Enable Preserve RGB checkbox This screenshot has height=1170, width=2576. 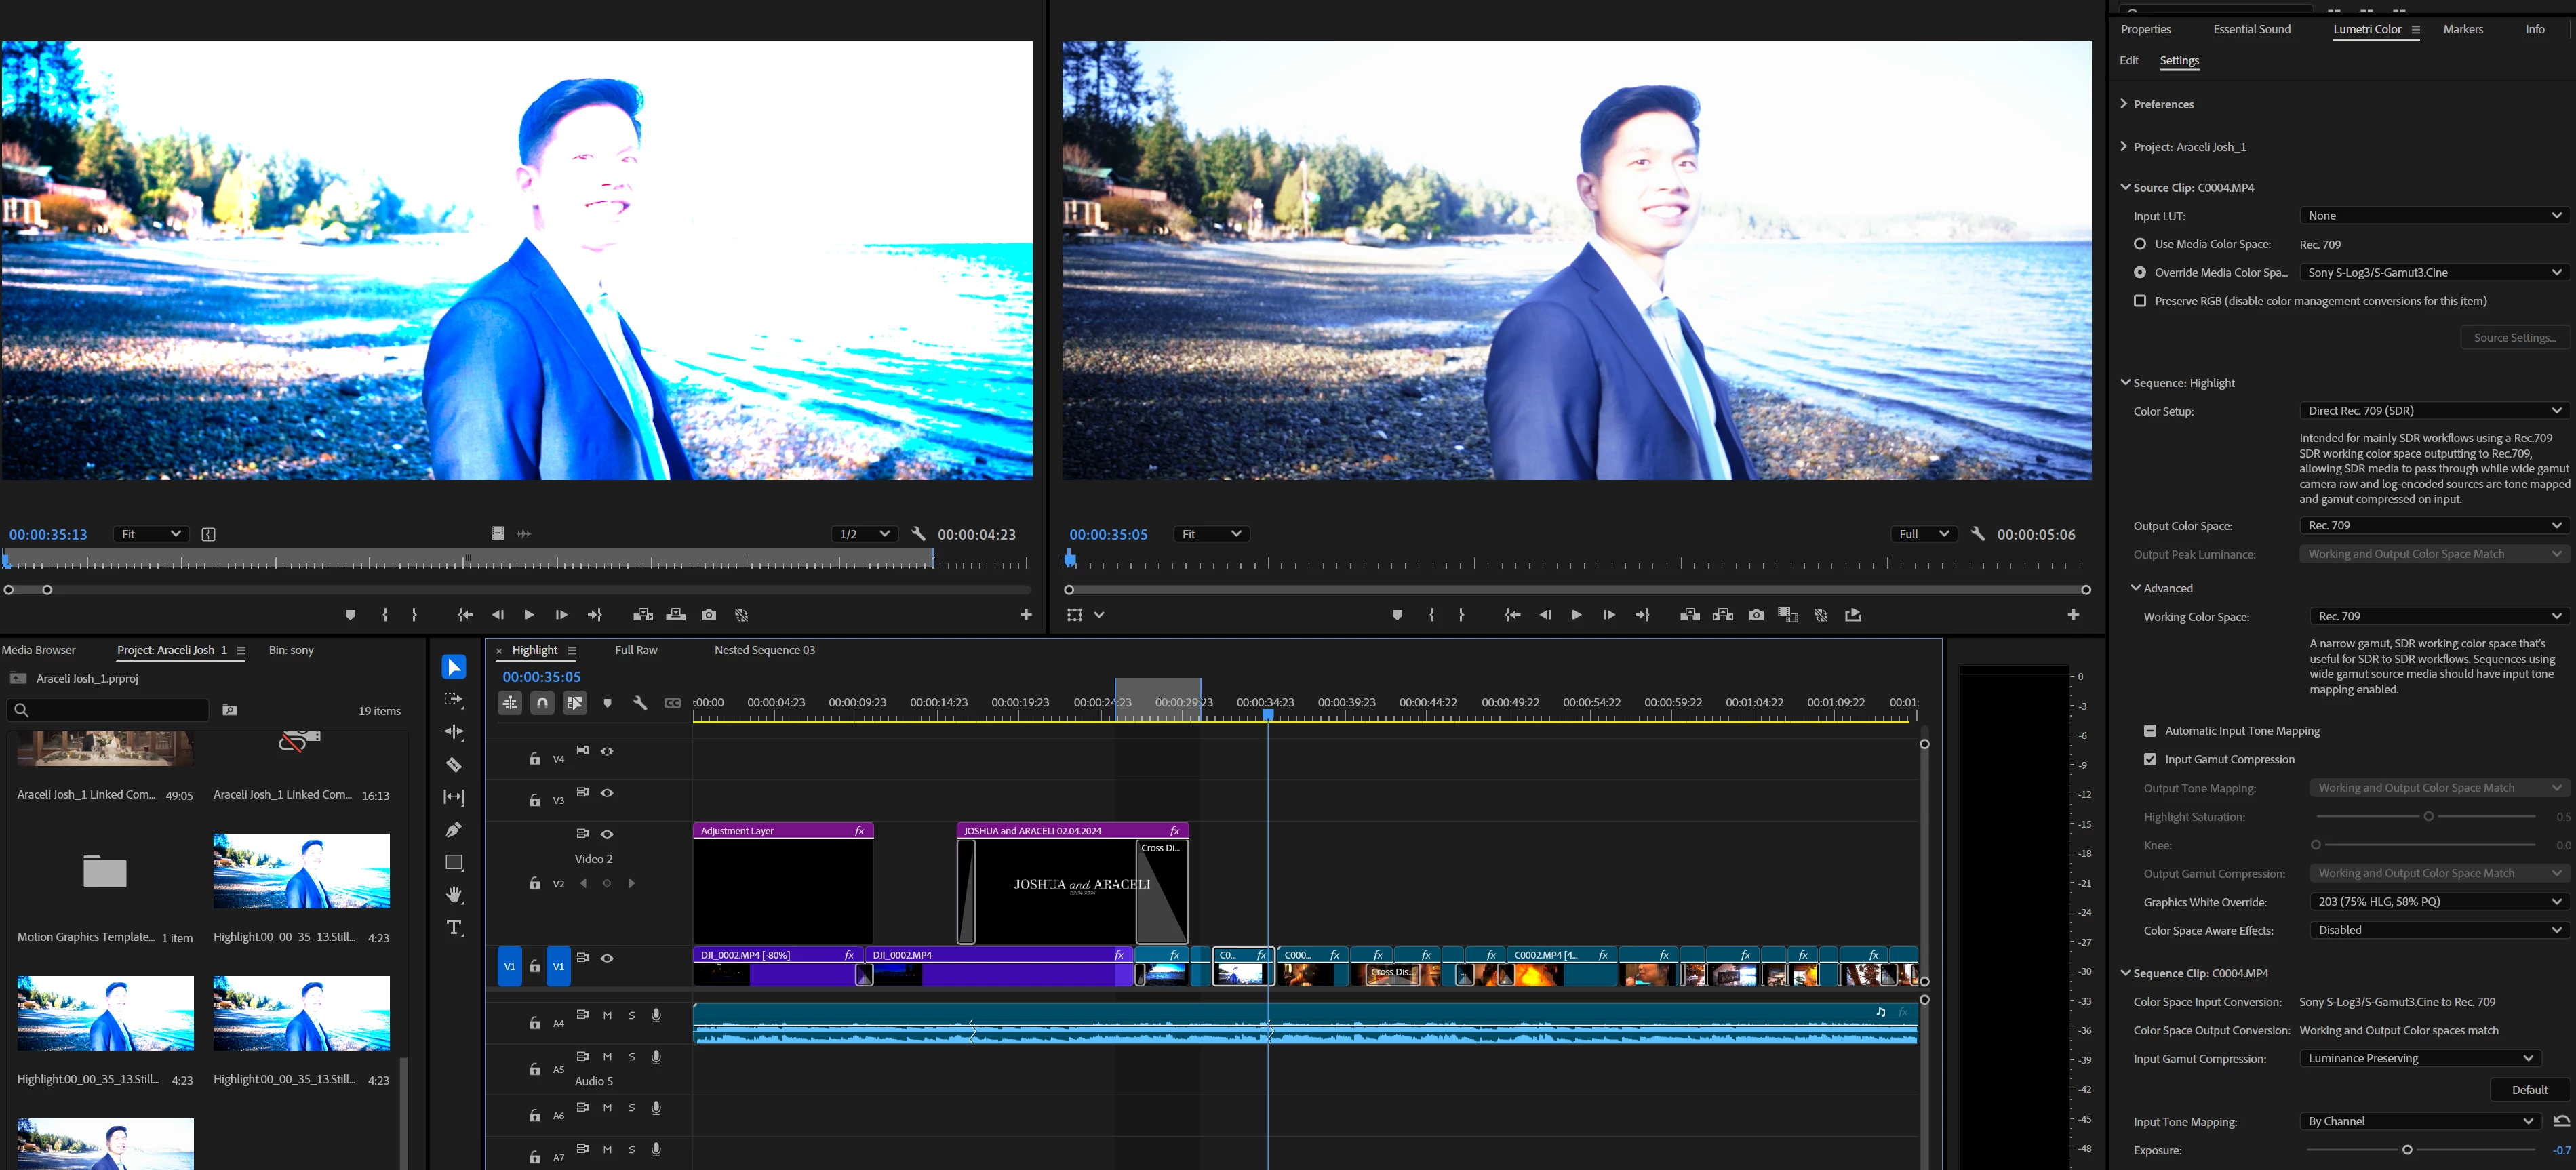tap(2140, 301)
